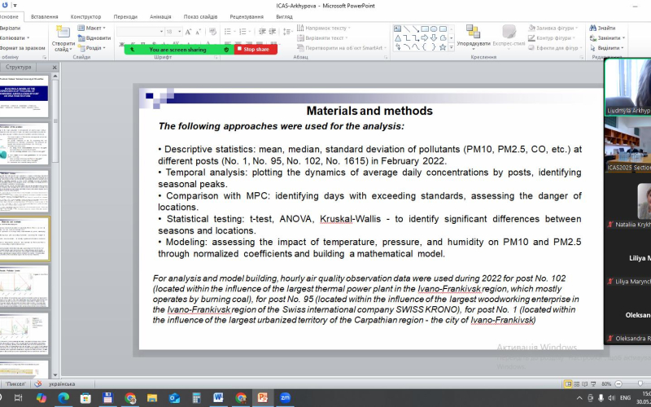Click the українська language indicator
Image resolution: width=651 pixels, height=407 pixels.
tap(62, 383)
